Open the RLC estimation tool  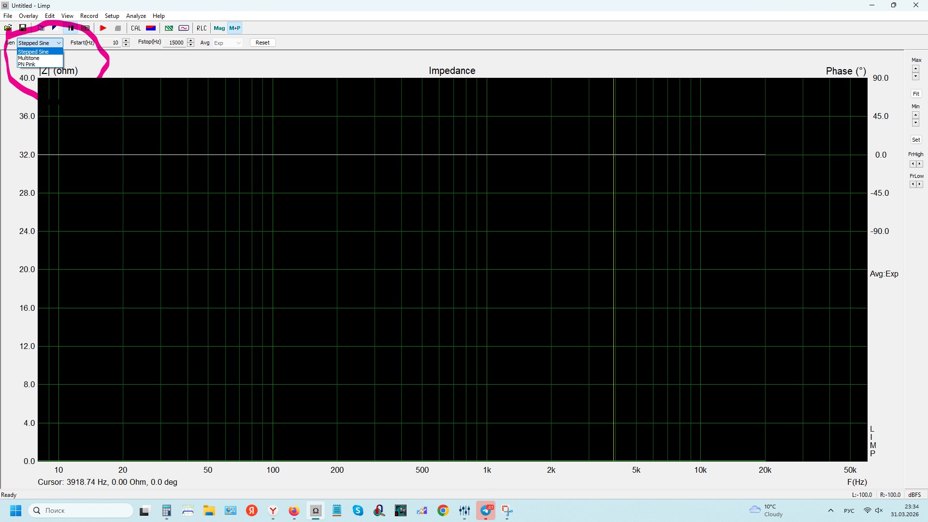click(x=202, y=28)
